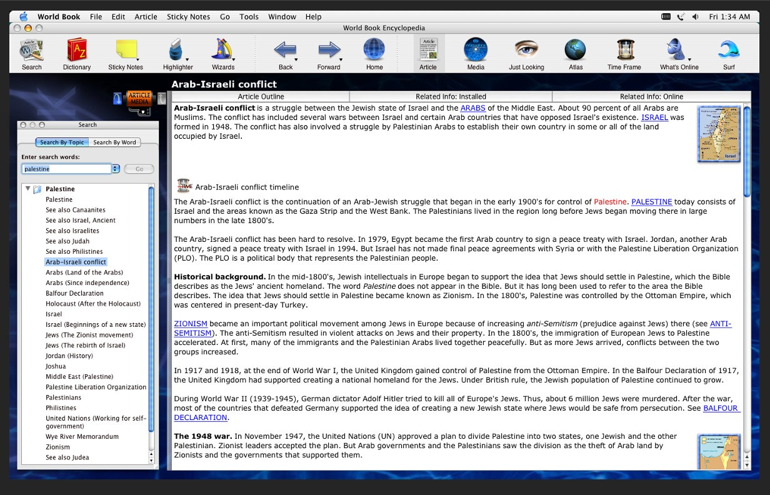Image resolution: width=770 pixels, height=495 pixels.
Task: Open the Edit menu
Action: pyautogui.click(x=118, y=17)
